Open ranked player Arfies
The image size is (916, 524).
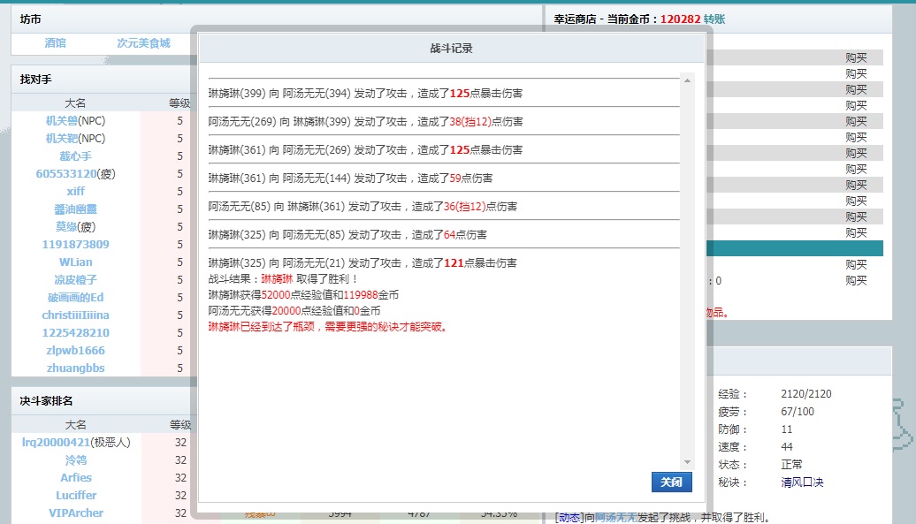[x=76, y=477]
